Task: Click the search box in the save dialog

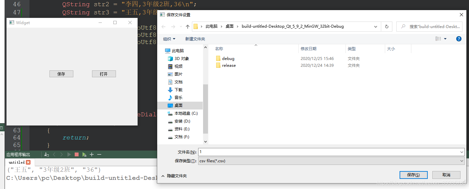Action: point(429,26)
